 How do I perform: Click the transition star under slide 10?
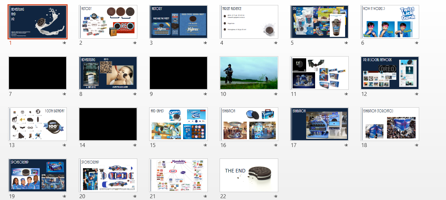click(x=276, y=94)
